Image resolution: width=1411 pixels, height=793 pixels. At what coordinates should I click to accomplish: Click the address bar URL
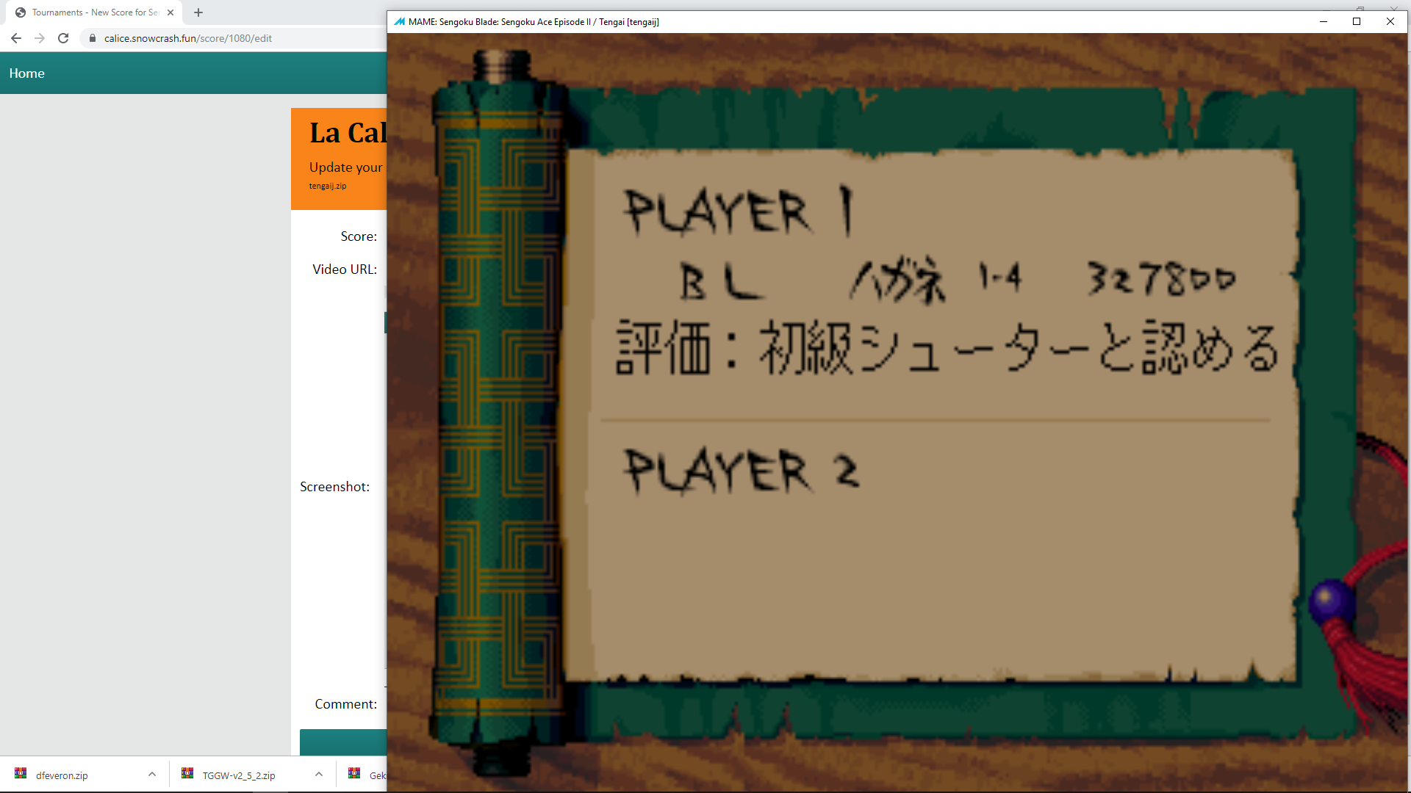pos(188,38)
